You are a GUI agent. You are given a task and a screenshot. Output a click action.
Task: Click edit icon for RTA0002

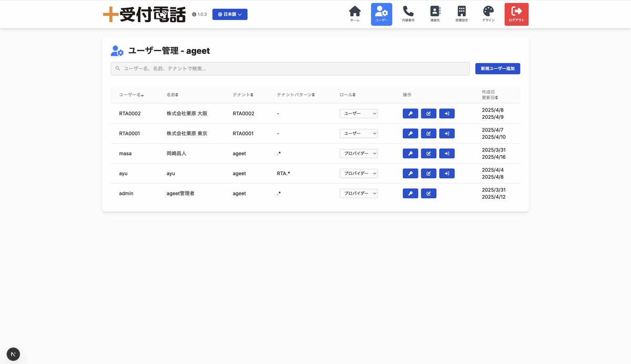[x=429, y=114]
